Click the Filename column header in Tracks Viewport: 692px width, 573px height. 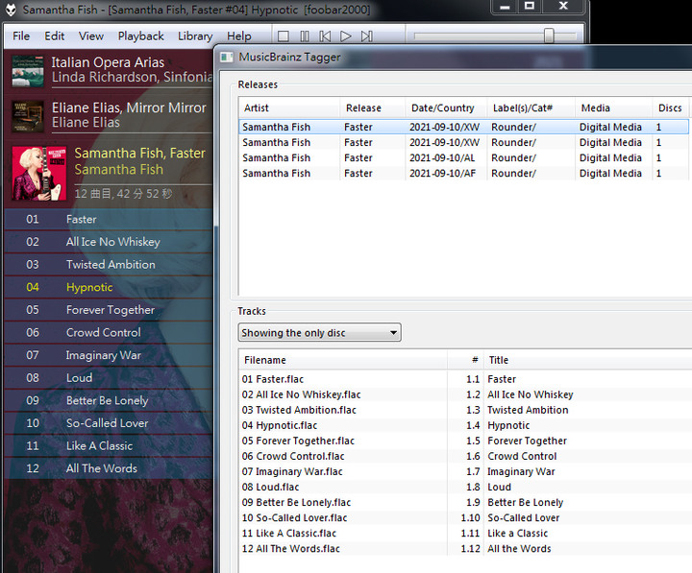point(343,360)
